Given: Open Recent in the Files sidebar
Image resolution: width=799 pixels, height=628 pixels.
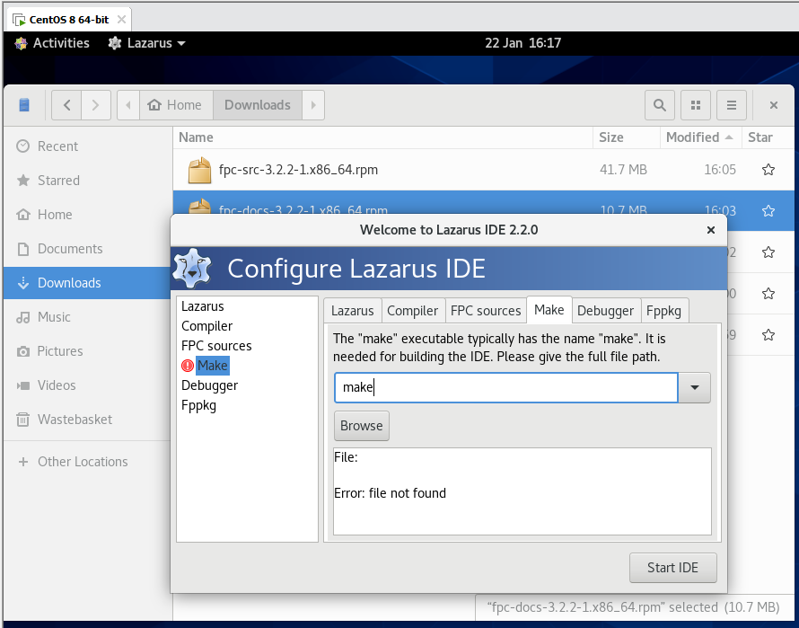Looking at the screenshot, I should pyautogui.click(x=86, y=146).
